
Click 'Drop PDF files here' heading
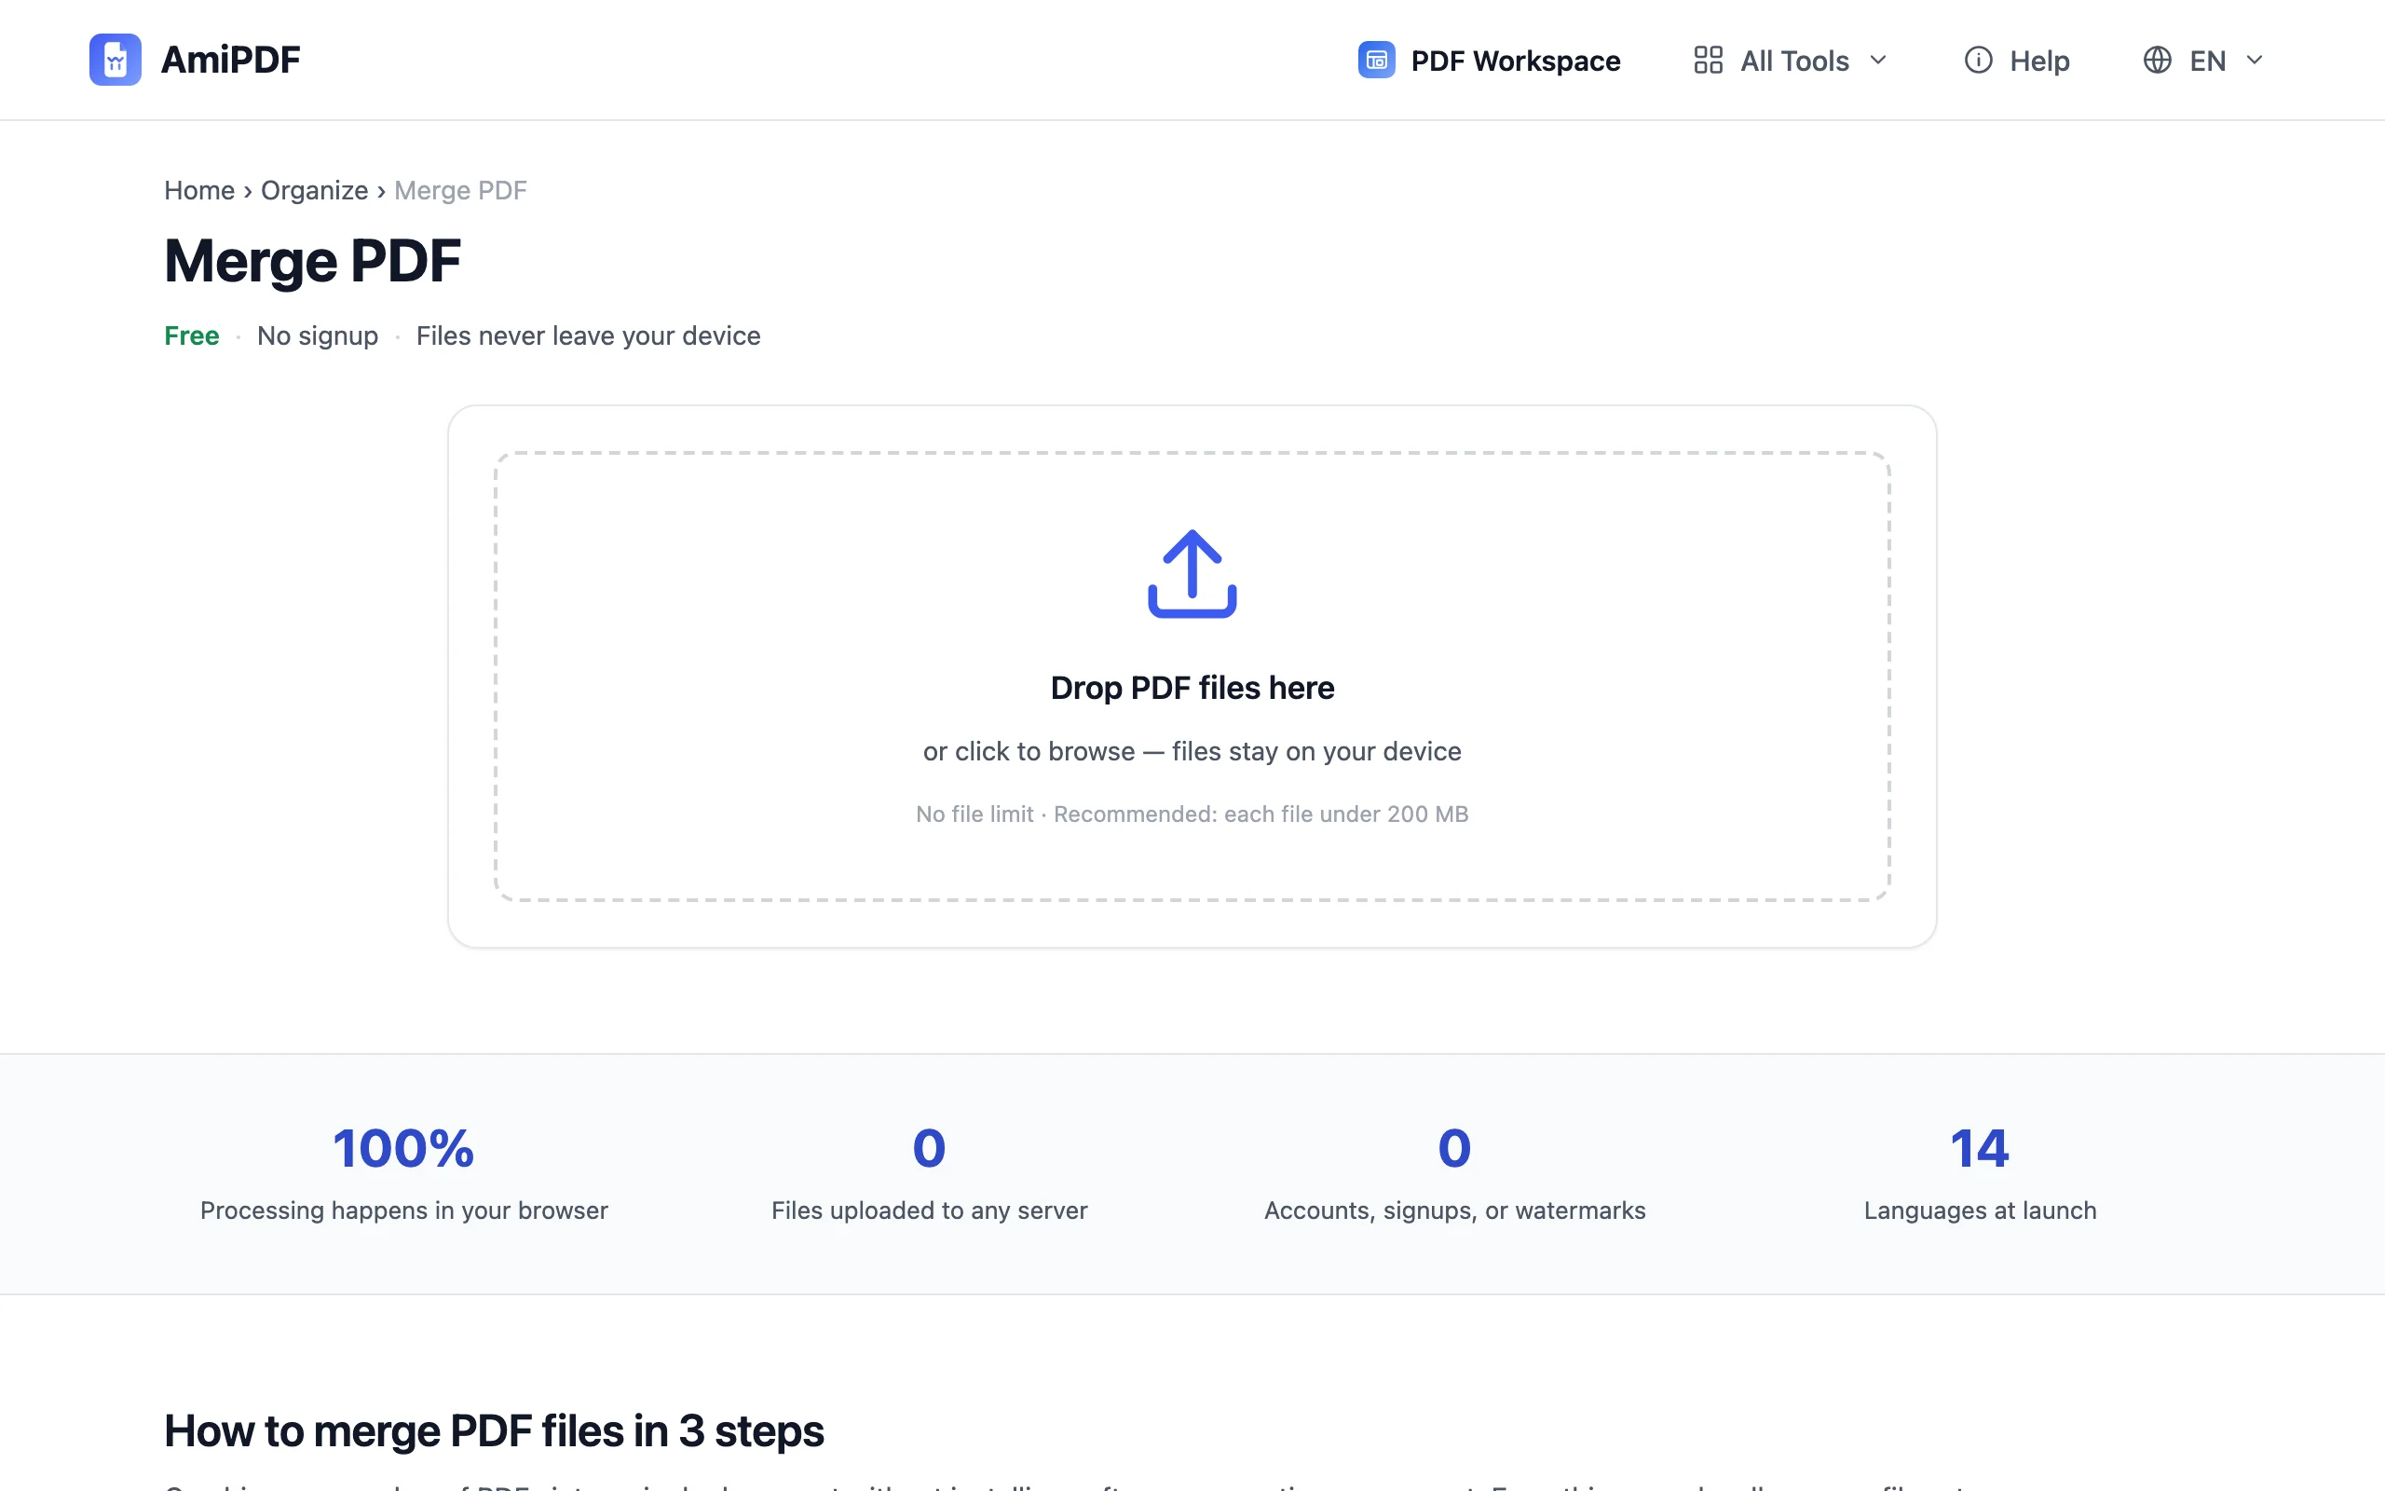[x=1192, y=688]
